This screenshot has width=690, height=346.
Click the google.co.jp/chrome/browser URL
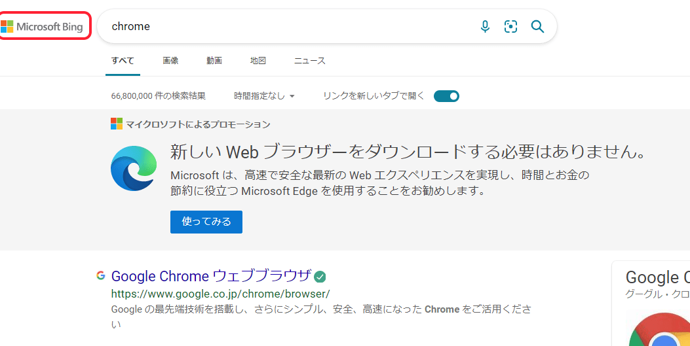[x=220, y=294]
